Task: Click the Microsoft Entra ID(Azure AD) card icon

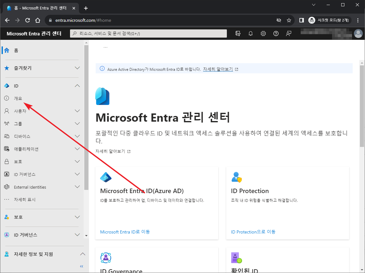Action: coord(106,177)
